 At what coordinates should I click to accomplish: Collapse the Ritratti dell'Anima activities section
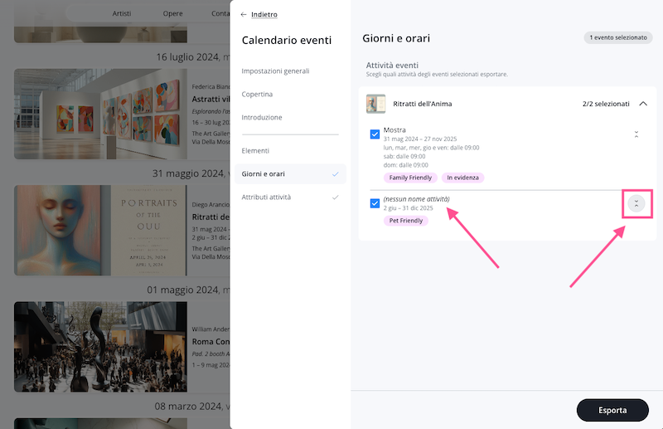(643, 104)
